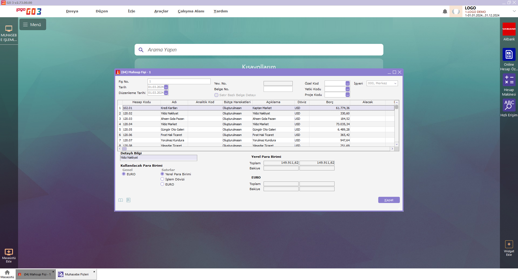
Task: Open Online Hesap Özeti widget
Action: pyautogui.click(x=509, y=55)
